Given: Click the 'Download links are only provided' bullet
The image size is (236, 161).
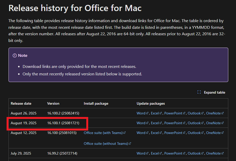Looking at the screenshot, I should tap(79, 66).
